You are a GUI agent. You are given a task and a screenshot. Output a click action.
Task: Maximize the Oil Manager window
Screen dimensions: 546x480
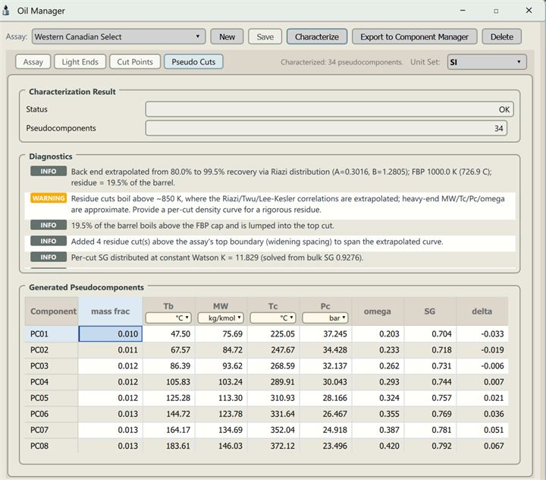point(496,11)
